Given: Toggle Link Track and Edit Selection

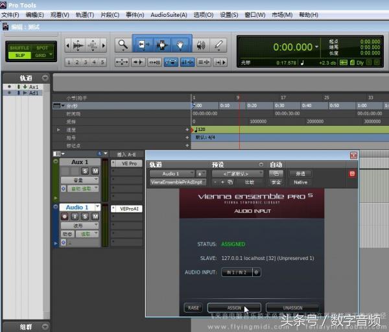Looking at the screenshot, I should tap(204, 62).
